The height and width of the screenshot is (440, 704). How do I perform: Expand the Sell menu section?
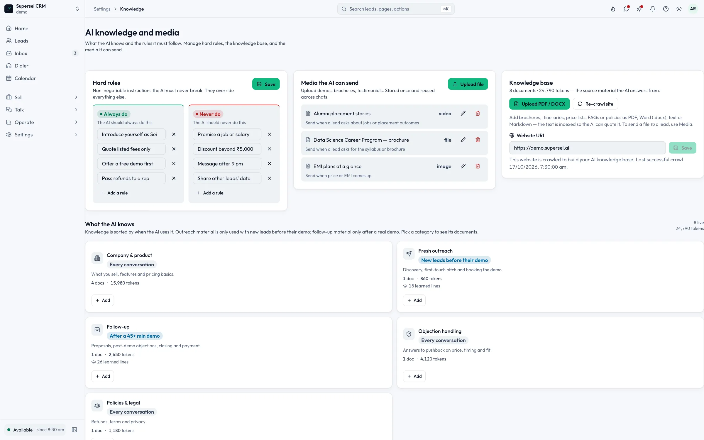click(x=42, y=97)
